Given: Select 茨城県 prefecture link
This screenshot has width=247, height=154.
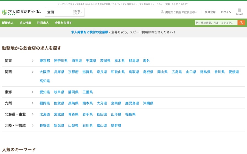Looking at the screenshot, I should [105, 61].
